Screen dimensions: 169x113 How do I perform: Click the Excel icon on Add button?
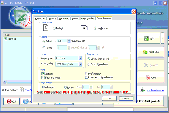click(147, 38)
